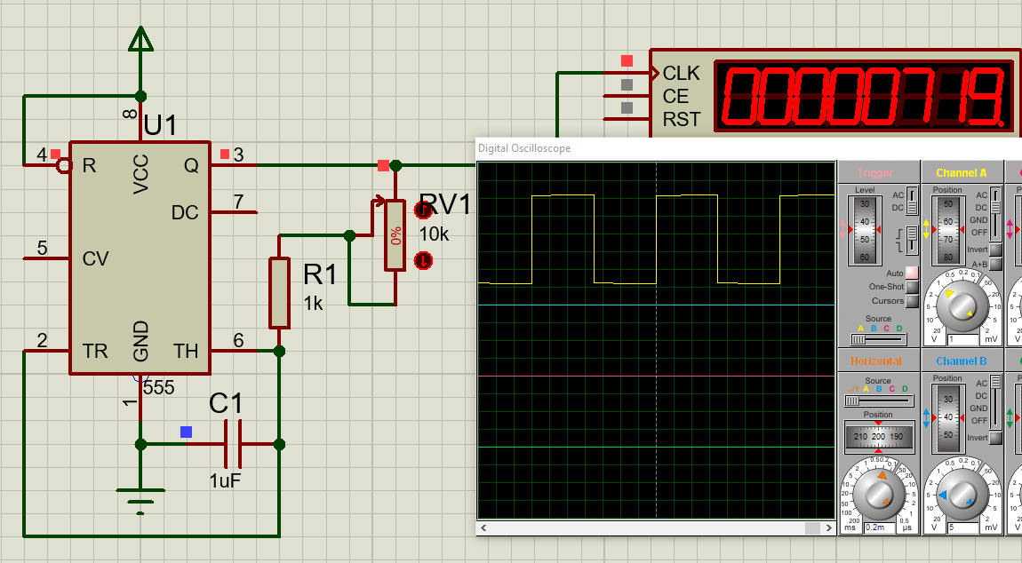This screenshot has width=1022, height=563.
Task: Click RV1 potentiometer increase arrow button
Action: [x=423, y=210]
